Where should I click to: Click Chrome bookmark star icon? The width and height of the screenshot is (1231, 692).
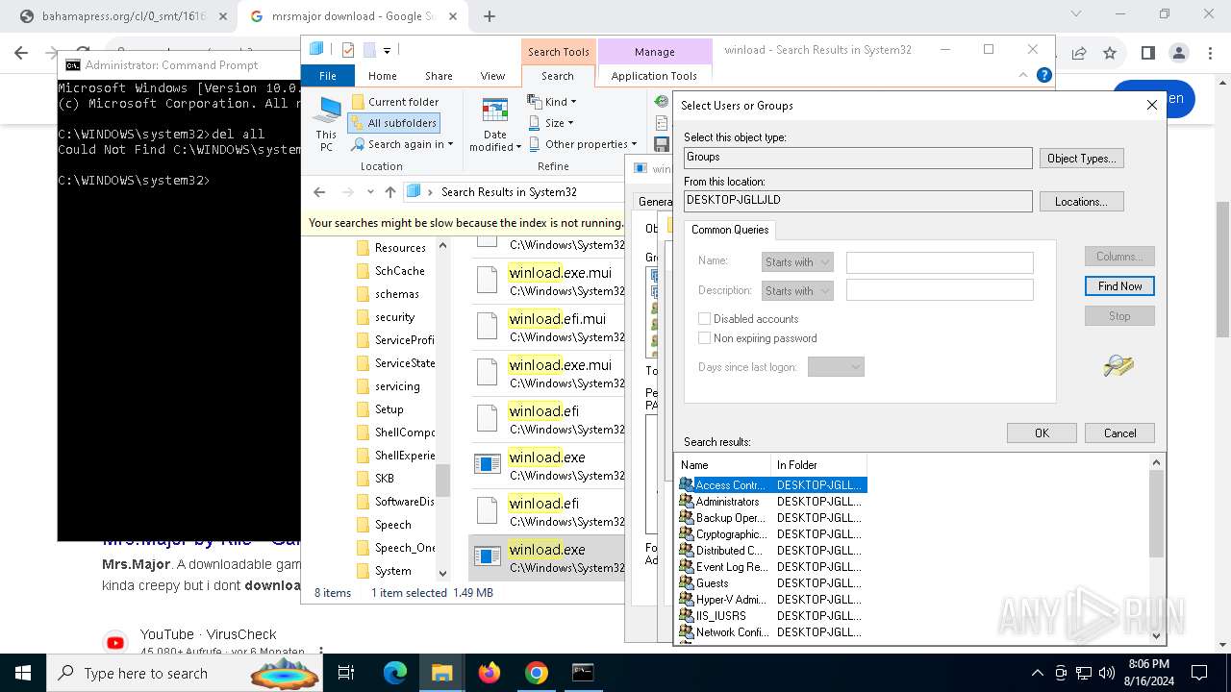click(x=1110, y=53)
